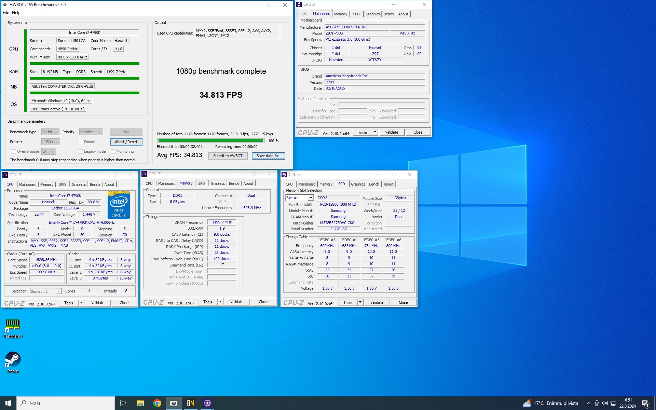
Task: Click the volume speaker tray icon
Action: [x=605, y=403]
